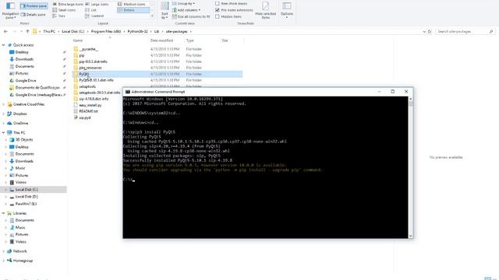The image size is (499, 280).
Task: Open the Options button
Action: click(x=287, y=10)
